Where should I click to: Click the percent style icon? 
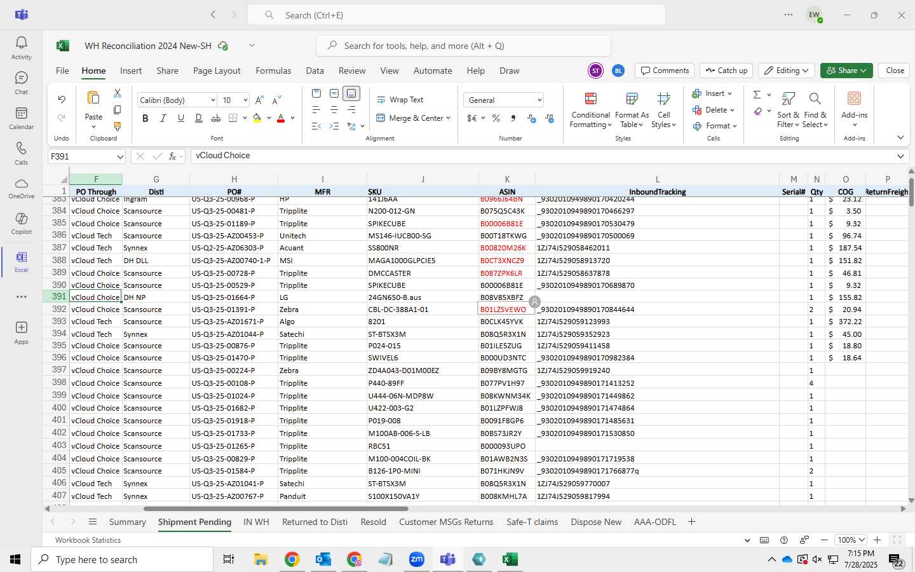(x=496, y=118)
